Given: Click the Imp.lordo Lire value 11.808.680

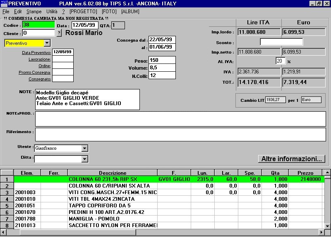Looking at the screenshot, I should [259, 32].
